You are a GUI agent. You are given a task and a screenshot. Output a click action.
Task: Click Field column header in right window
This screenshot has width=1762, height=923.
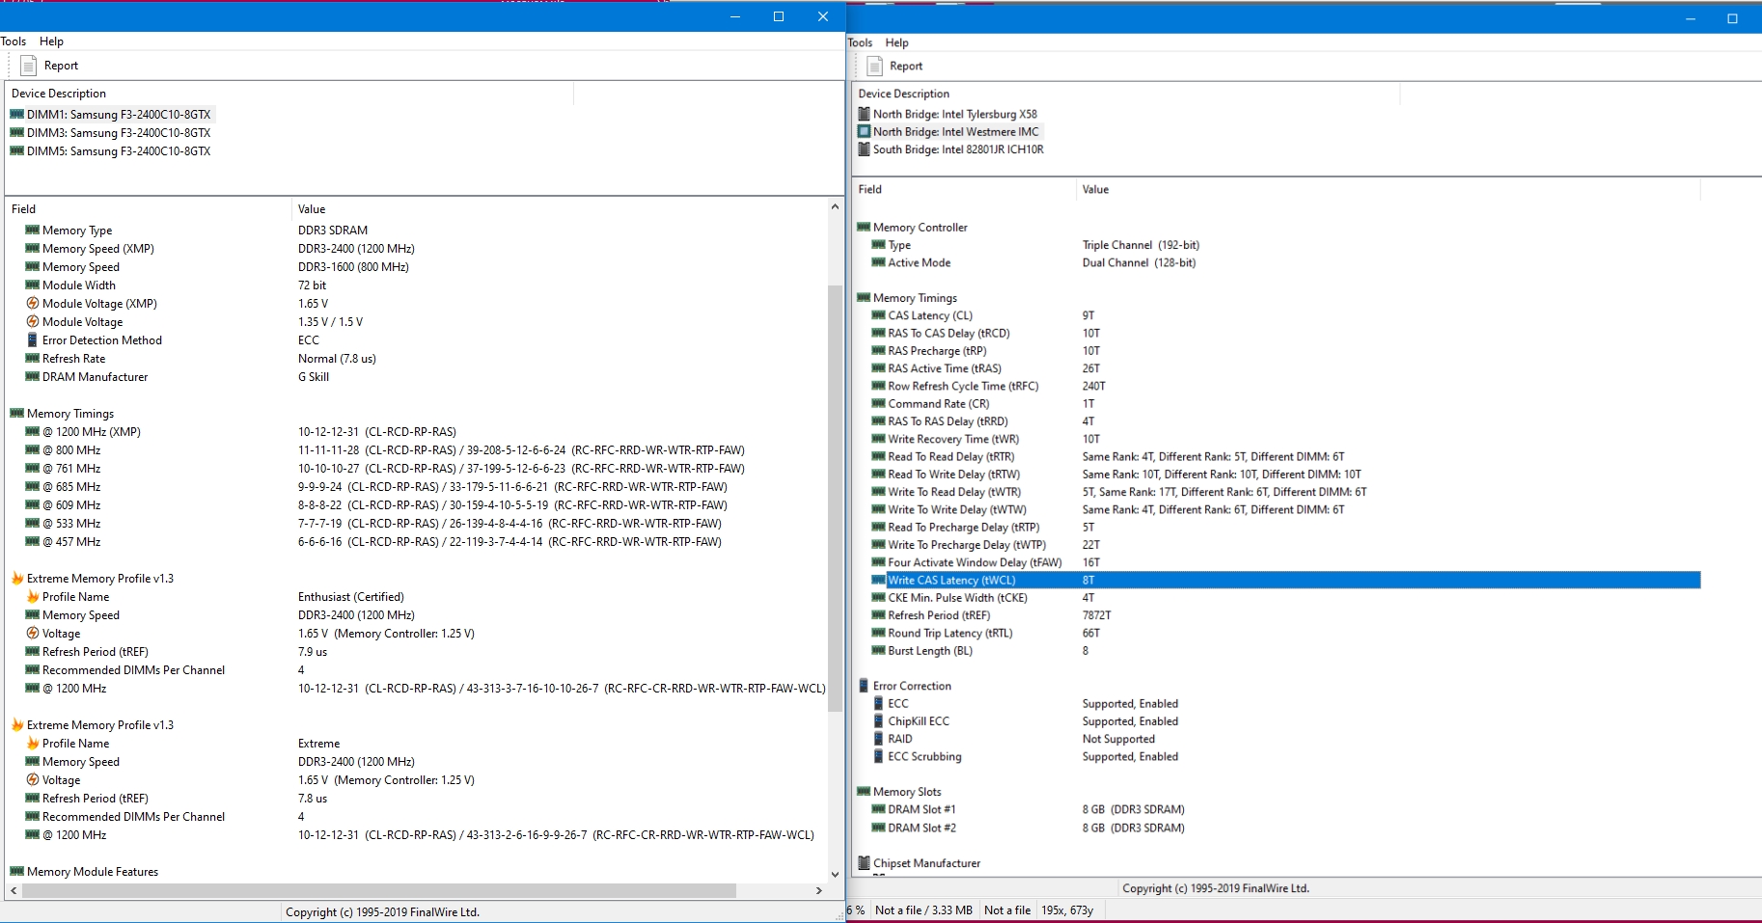(964, 189)
